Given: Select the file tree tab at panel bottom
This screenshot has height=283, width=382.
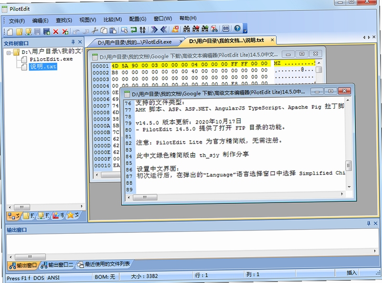Looking at the screenshot, I should (x=14, y=216).
